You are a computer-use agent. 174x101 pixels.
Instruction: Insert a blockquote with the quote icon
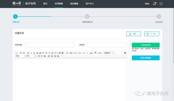click(x=60, y=53)
